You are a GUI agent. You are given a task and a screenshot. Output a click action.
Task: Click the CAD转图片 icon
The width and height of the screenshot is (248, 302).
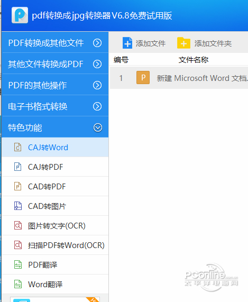(18, 206)
